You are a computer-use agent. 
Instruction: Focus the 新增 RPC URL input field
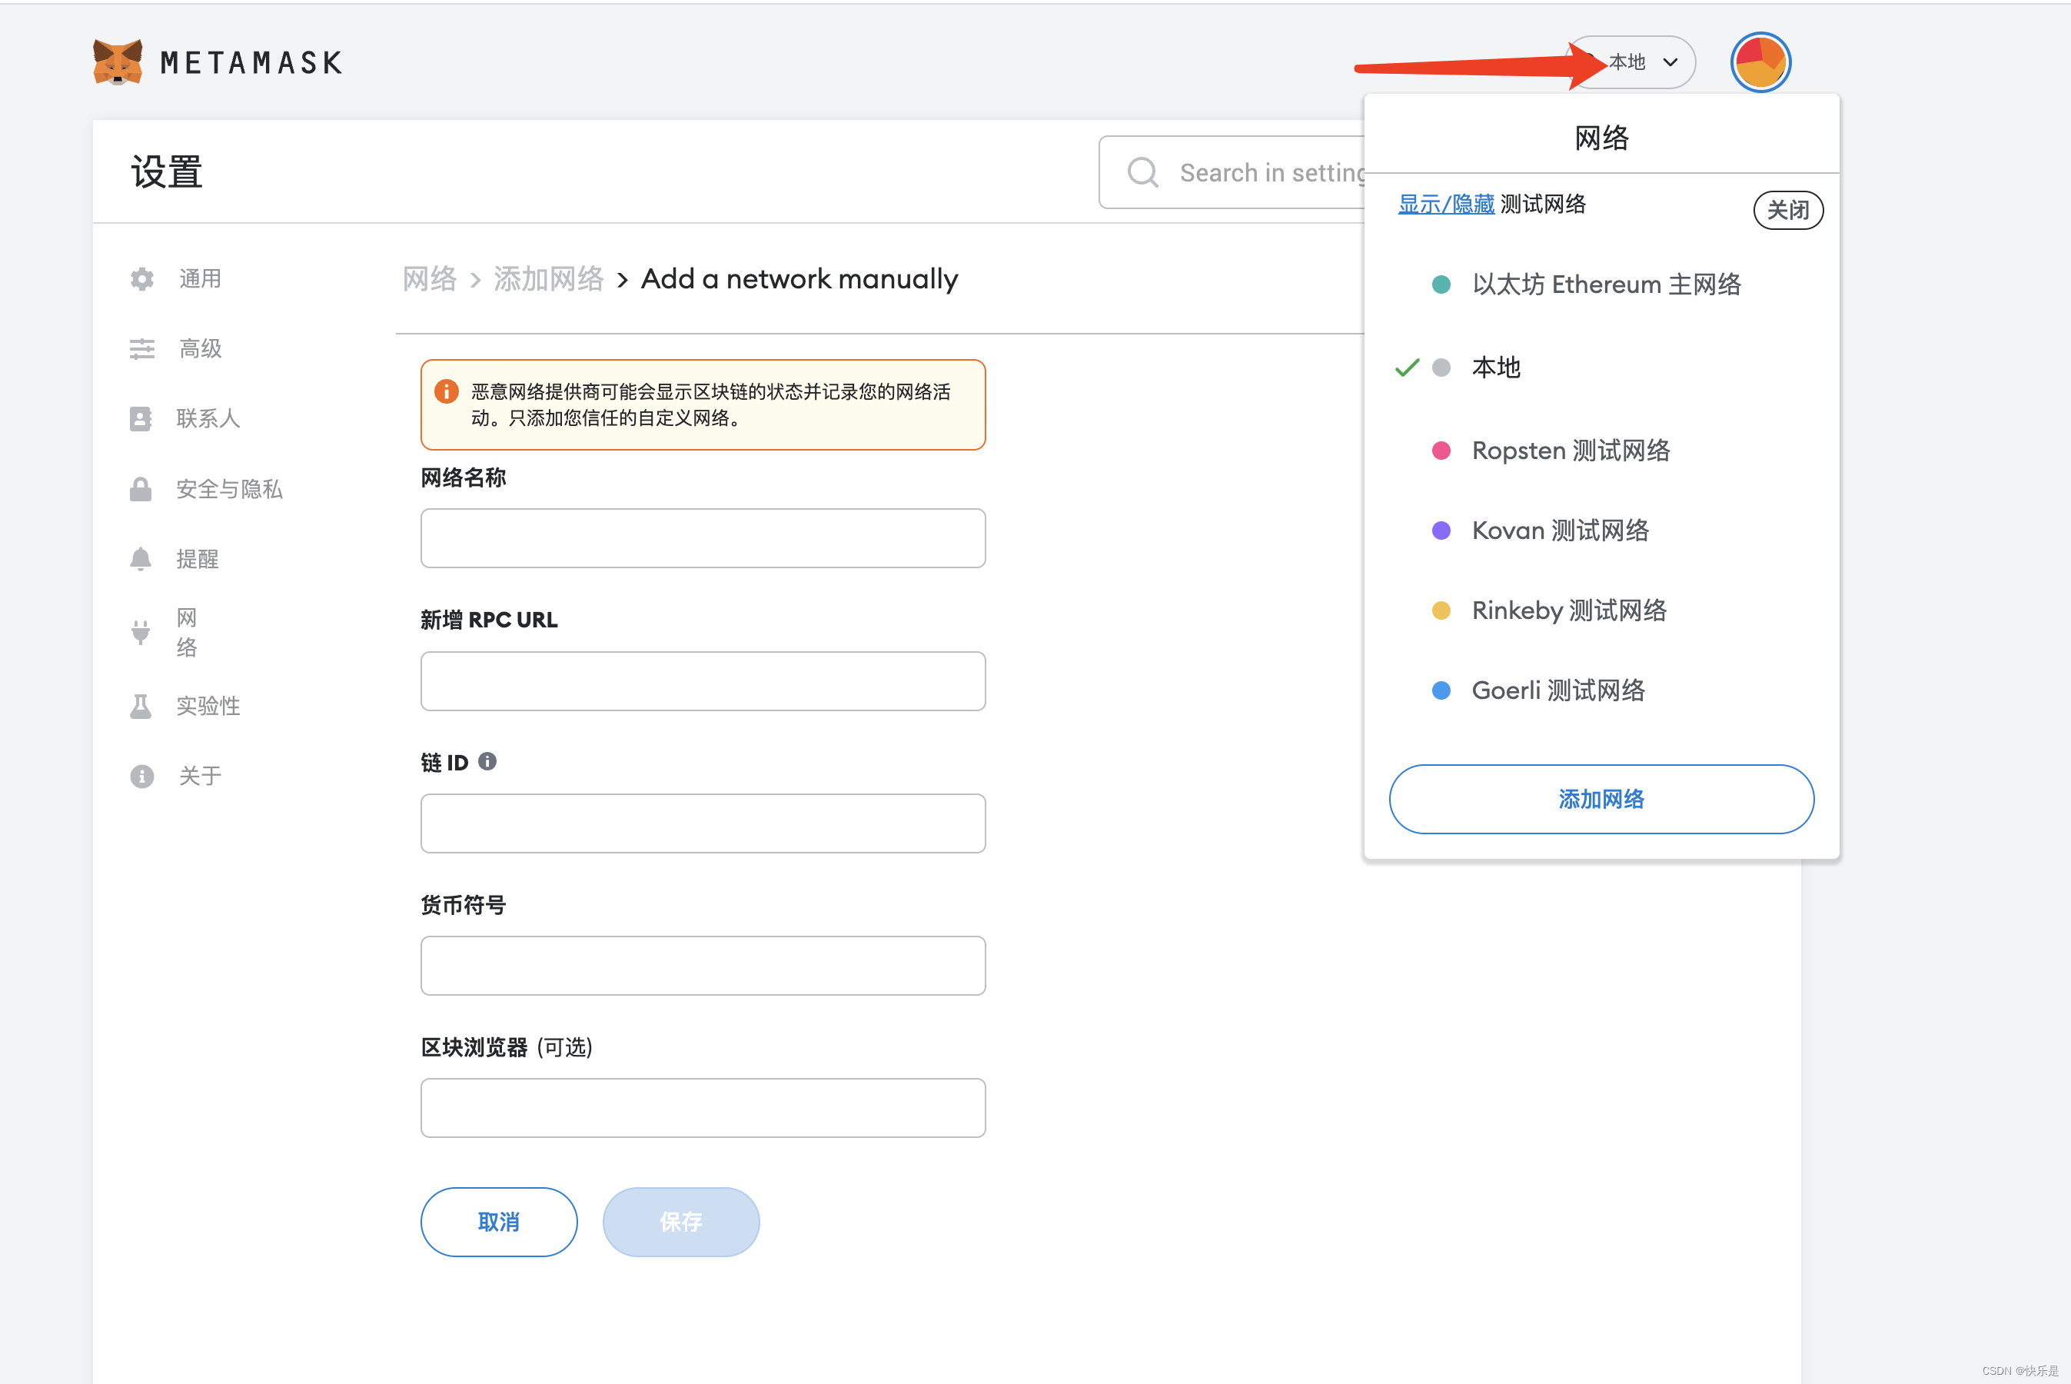pos(703,680)
